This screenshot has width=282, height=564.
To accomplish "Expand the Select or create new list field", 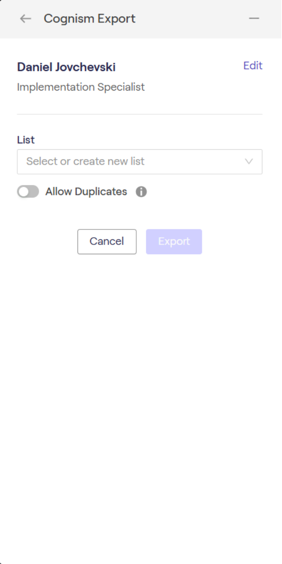I will click(x=139, y=161).
